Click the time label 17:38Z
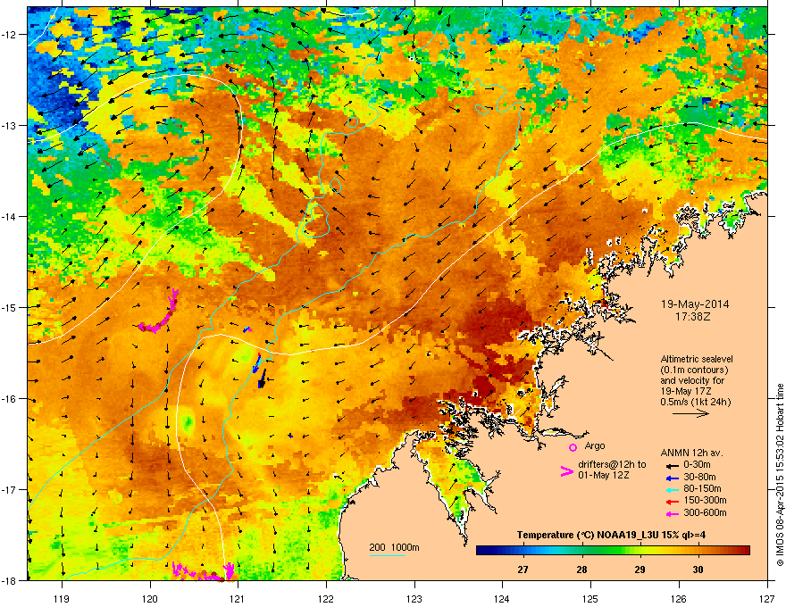 693,317
